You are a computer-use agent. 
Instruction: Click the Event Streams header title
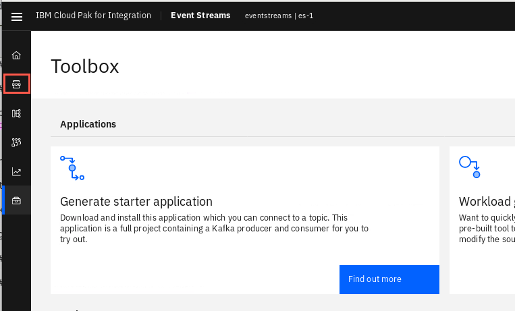(x=200, y=16)
